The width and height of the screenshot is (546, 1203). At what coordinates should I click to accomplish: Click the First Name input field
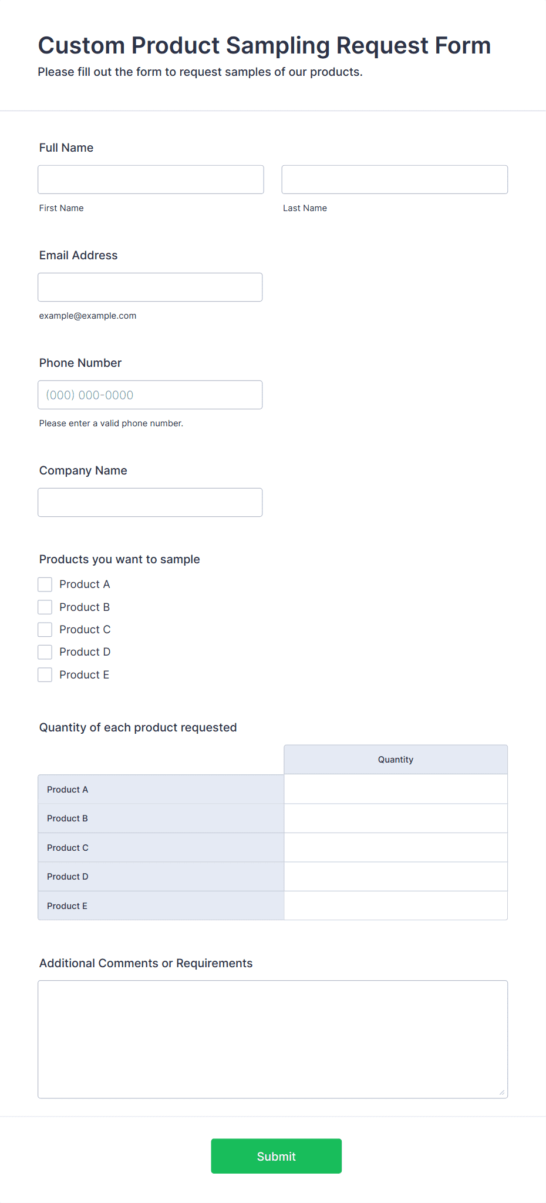pos(150,179)
